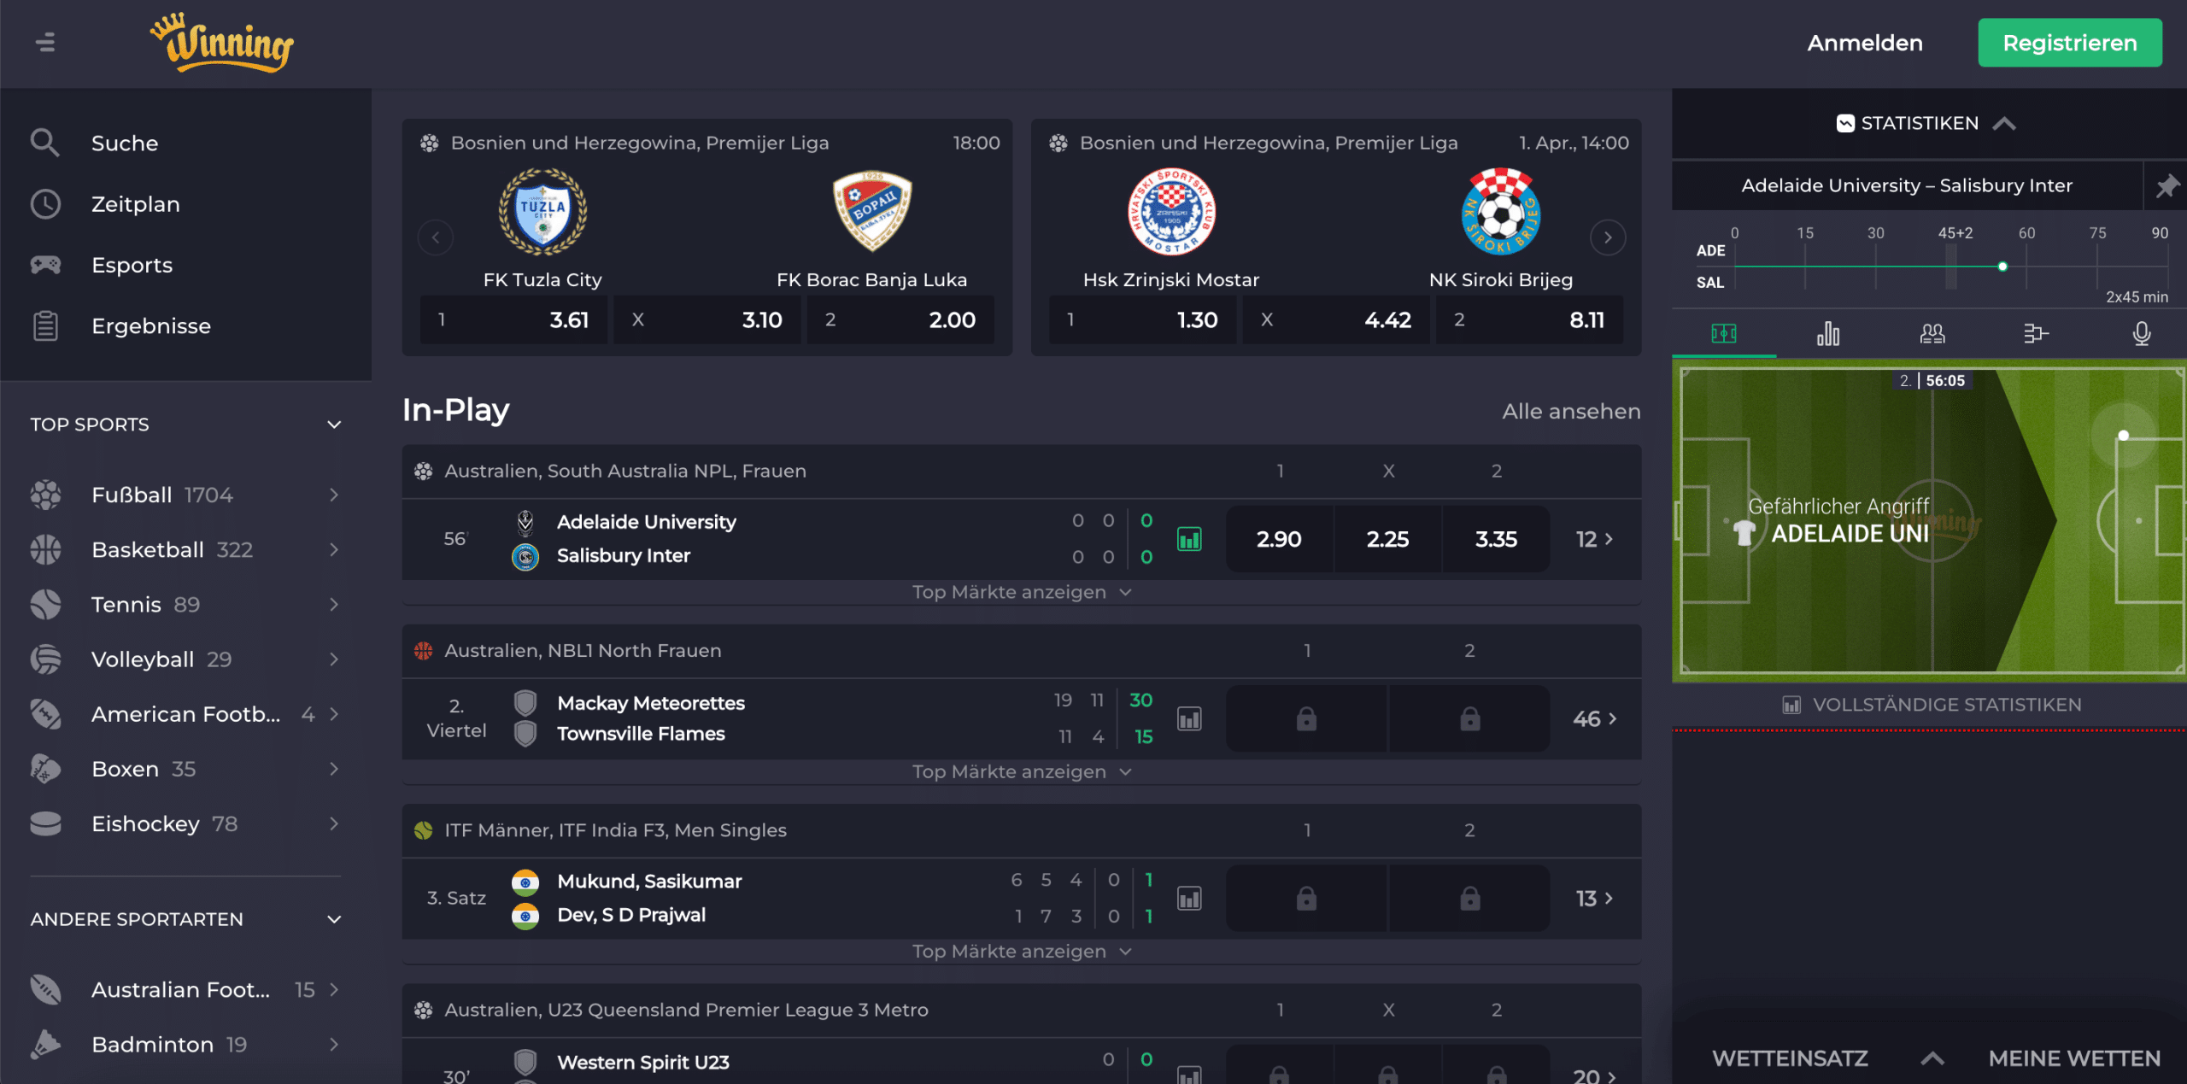Collapse the STATISTIKEN panel
The height and width of the screenshot is (1084, 2187).
point(2005,124)
